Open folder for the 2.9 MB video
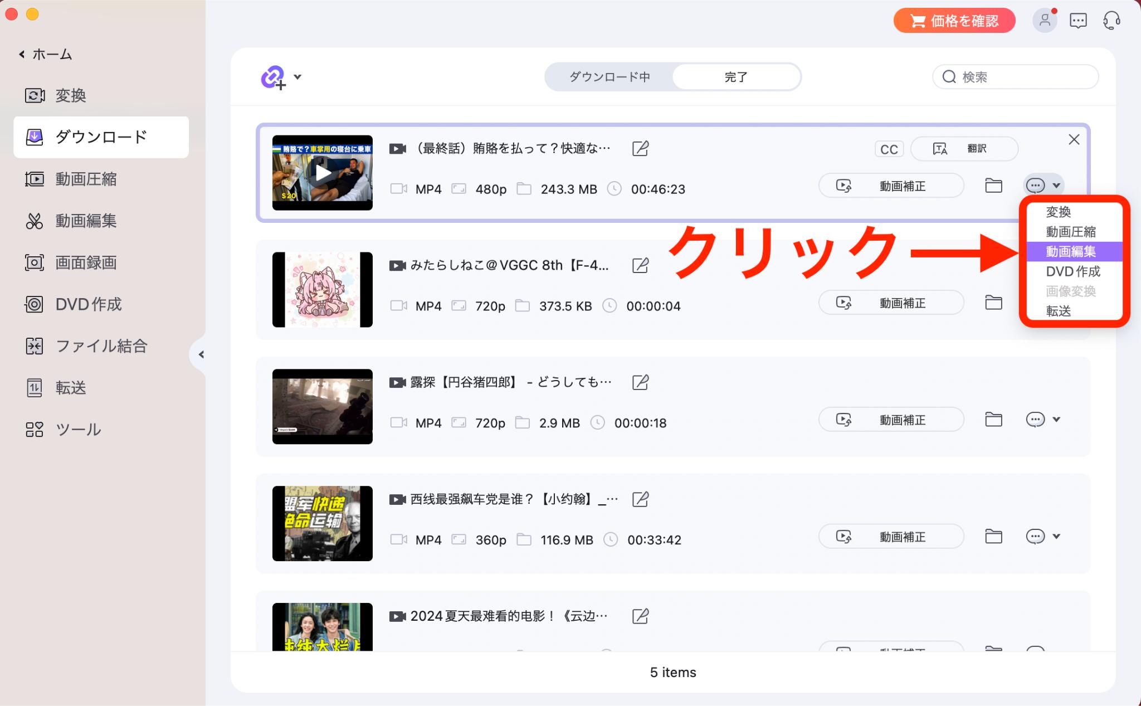This screenshot has width=1141, height=706. 993,420
